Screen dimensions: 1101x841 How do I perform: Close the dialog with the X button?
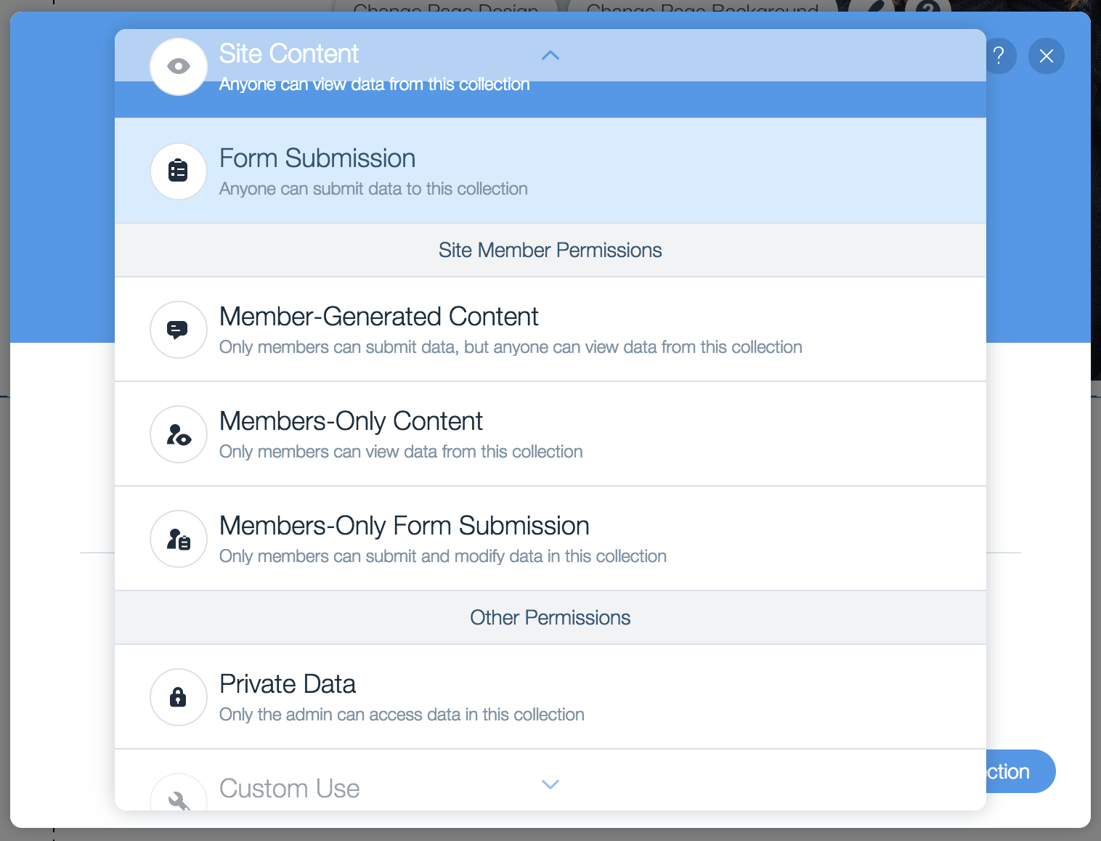[1047, 56]
